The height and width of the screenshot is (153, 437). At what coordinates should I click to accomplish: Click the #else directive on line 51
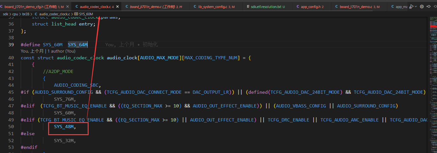pyautogui.click(x=28, y=134)
